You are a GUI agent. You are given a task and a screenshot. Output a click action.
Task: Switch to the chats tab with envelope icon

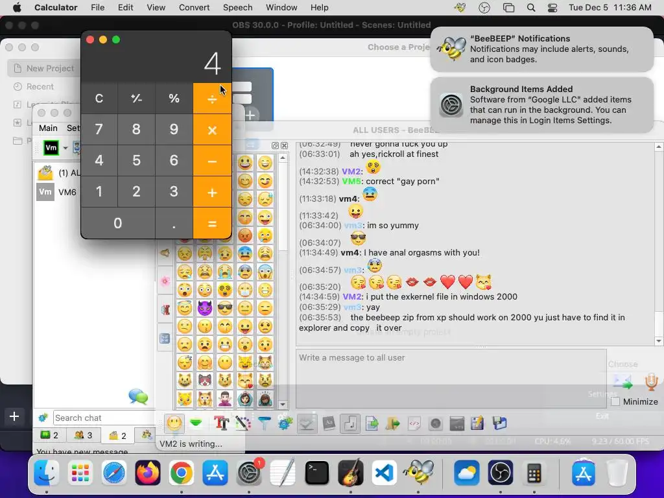point(117,435)
